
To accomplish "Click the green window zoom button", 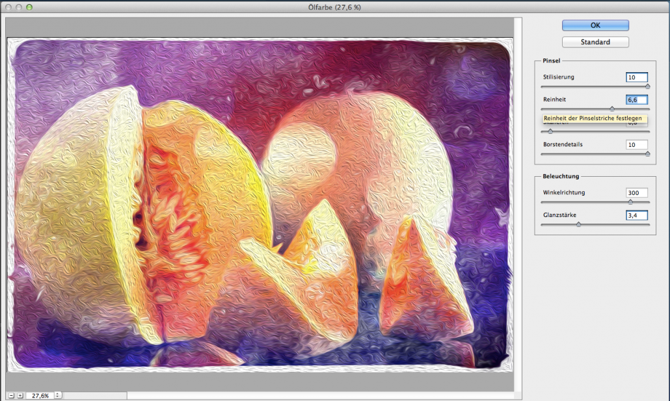I will [x=29, y=7].
